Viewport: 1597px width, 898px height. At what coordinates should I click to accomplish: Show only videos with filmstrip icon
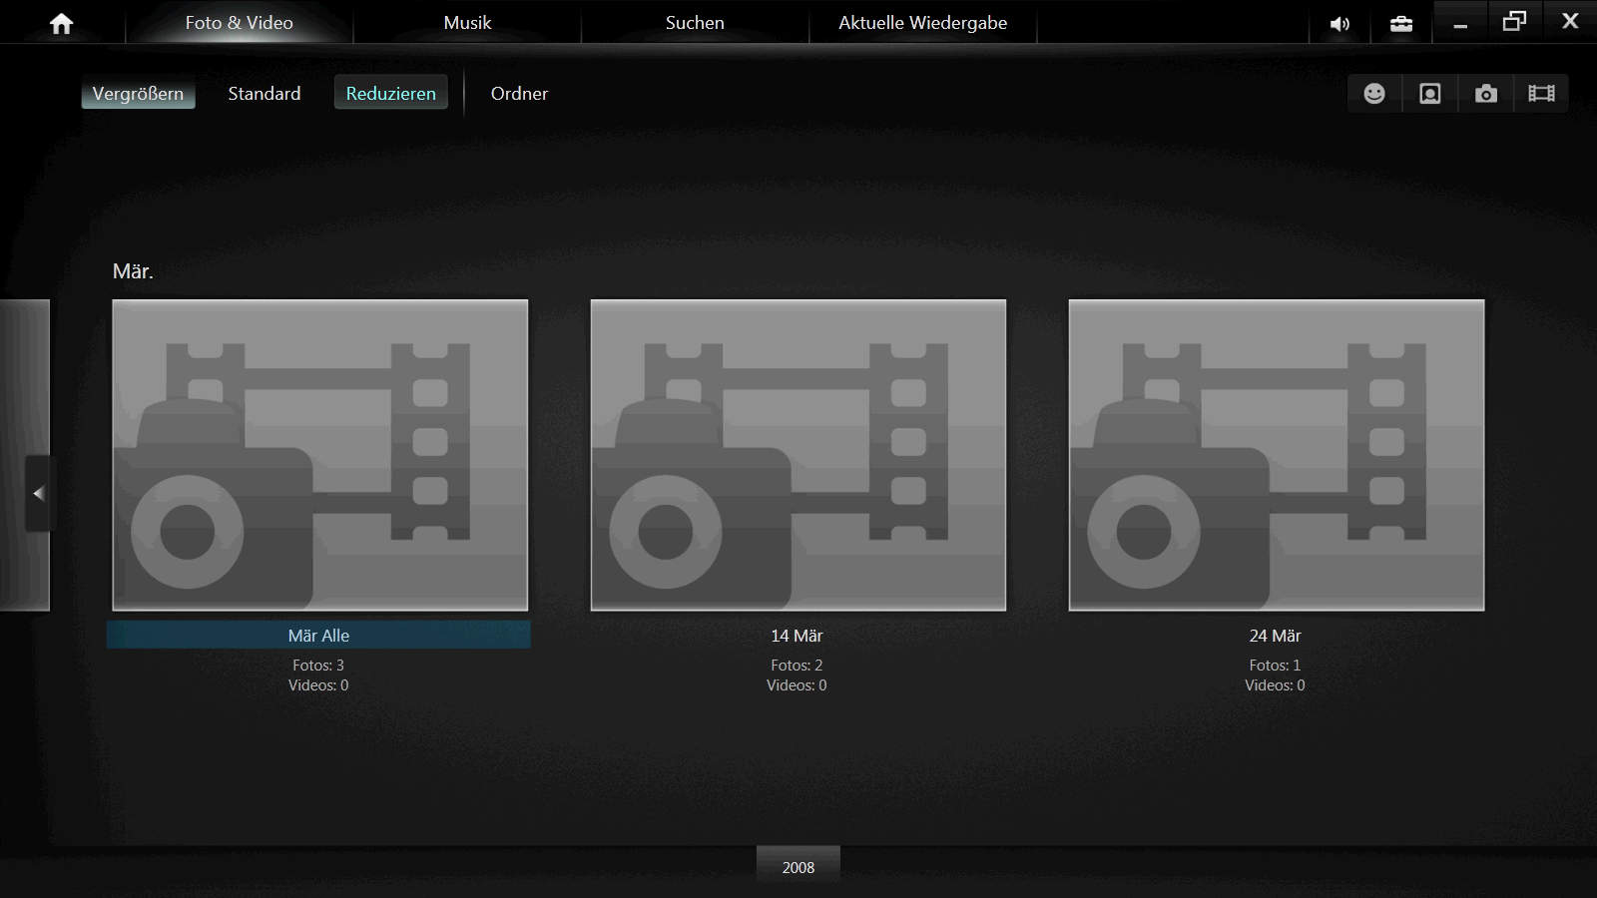point(1542,93)
